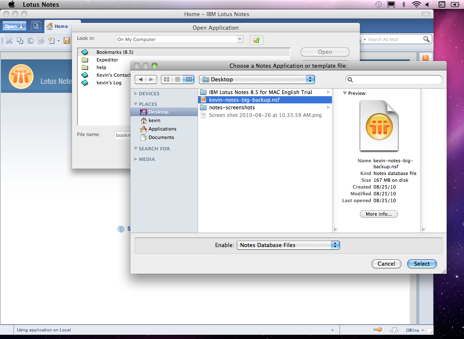Click the file chooser search field
Viewport: 464px width, 339px height.
(394, 80)
